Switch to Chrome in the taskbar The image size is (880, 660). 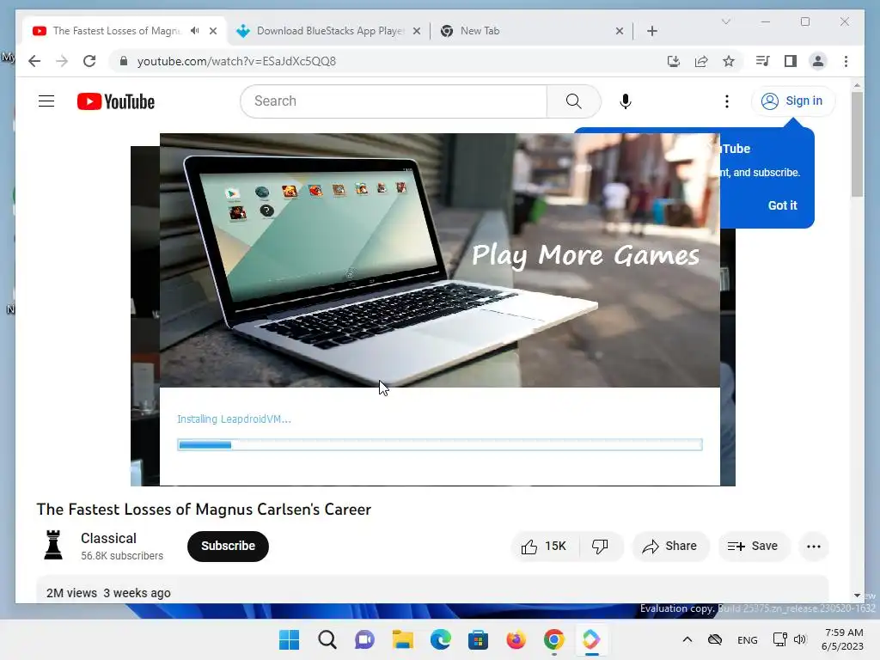tap(554, 639)
